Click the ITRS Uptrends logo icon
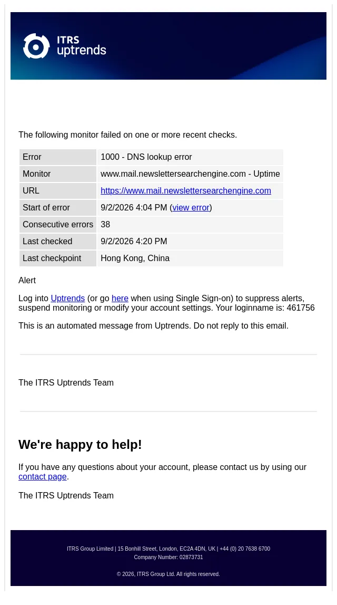The height and width of the screenshot is (605, 337). (x=36, y=46)
